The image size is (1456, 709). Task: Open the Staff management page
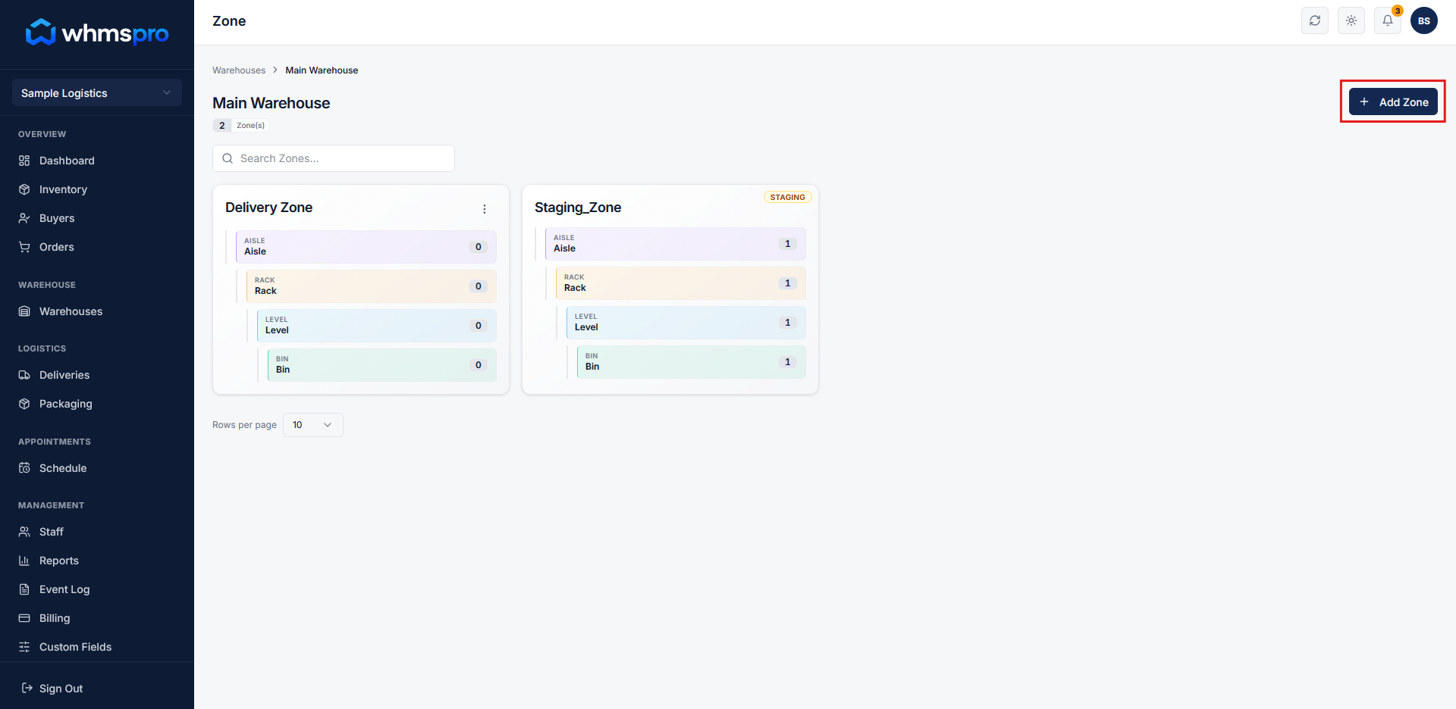tap(52, 532)
